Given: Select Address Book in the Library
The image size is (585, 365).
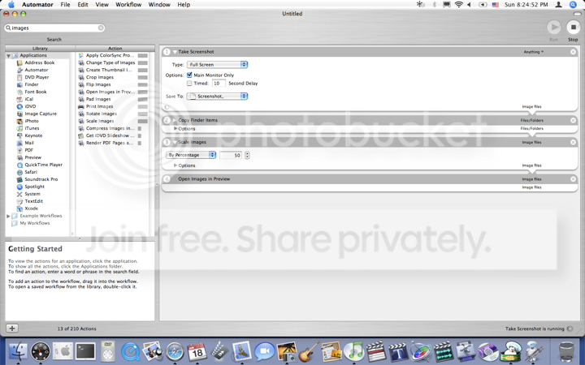Looking at the screenshot, I should tap(40, 62).
